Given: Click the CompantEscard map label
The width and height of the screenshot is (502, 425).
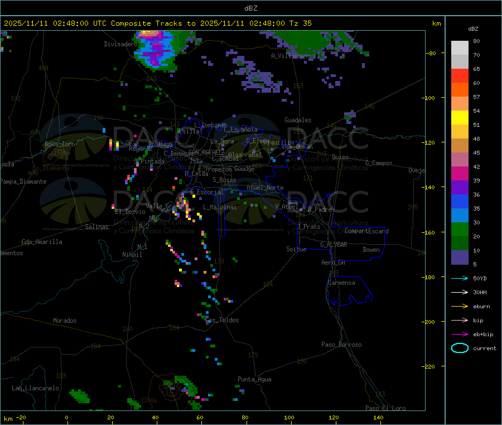Looking at the screenshot, I should tap(366, 231).
